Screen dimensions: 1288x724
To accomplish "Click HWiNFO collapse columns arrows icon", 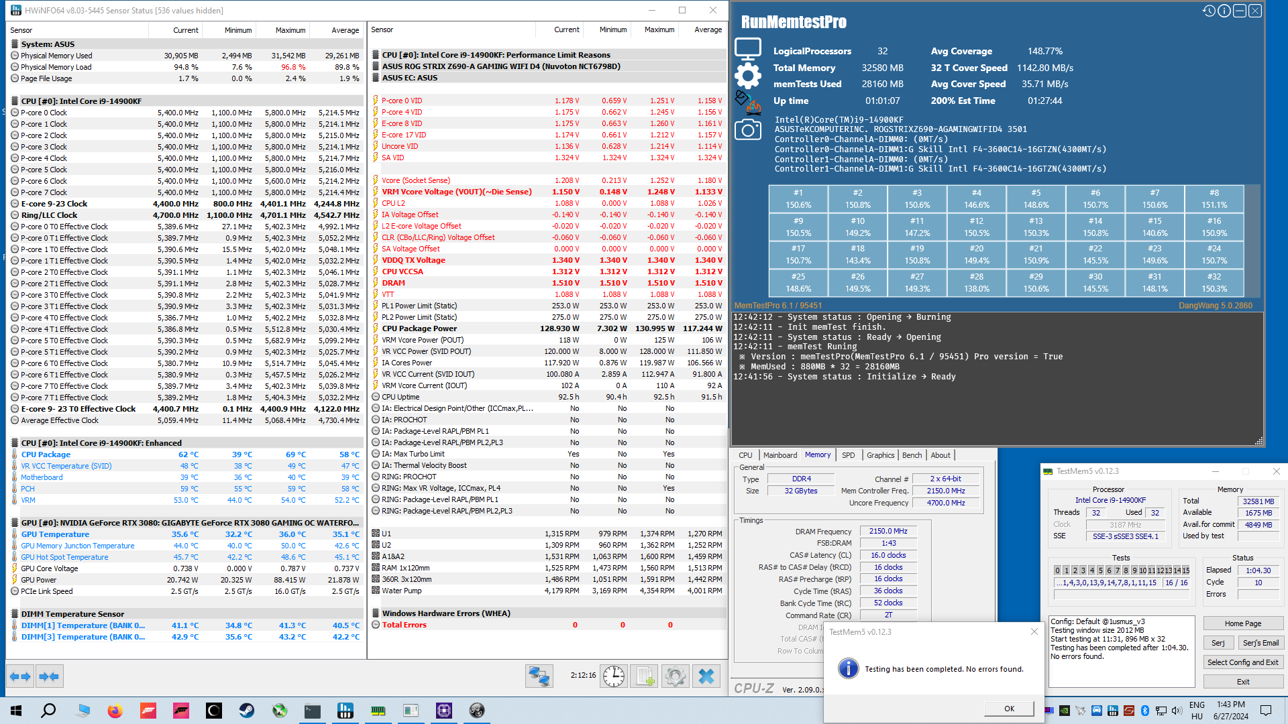I will 49,676.
